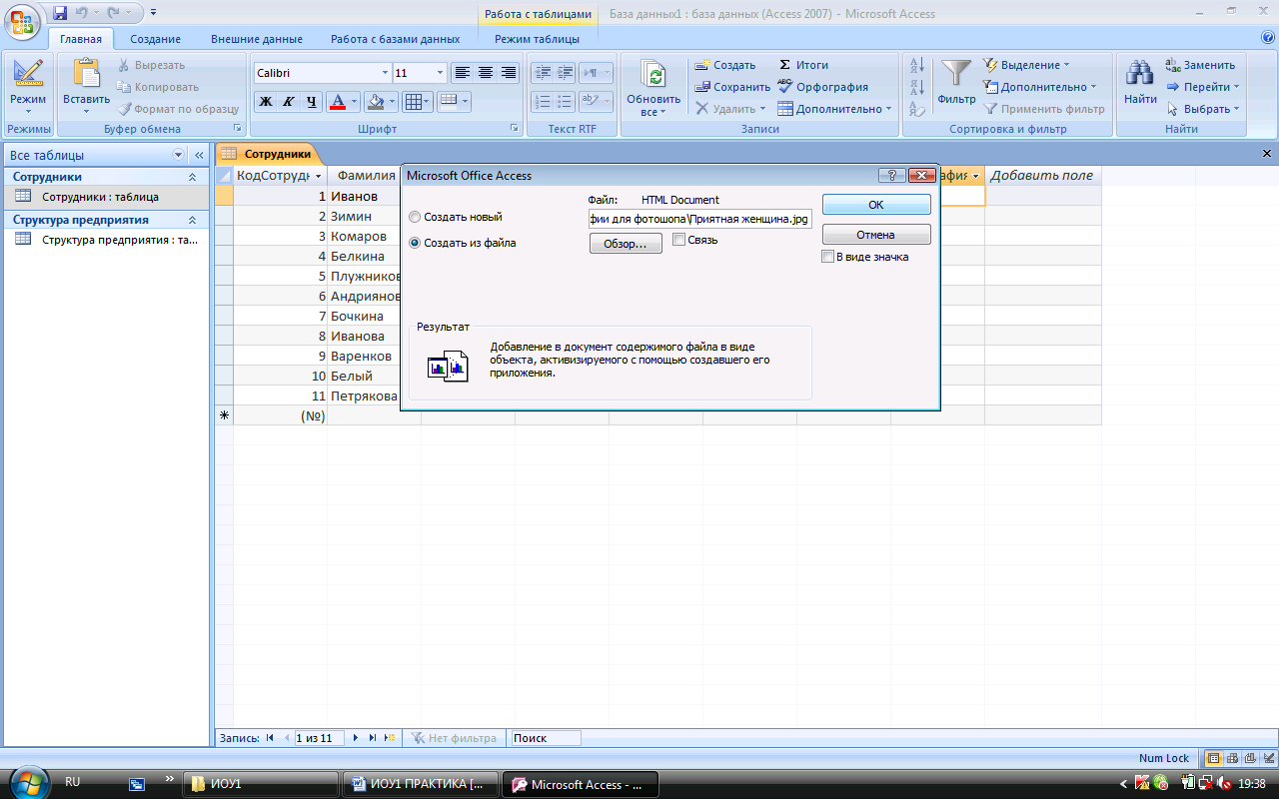Viewport: 1279px width, 799px height.
Task: Click Итоги sigma totals
Action: click(x=803, y=65)
